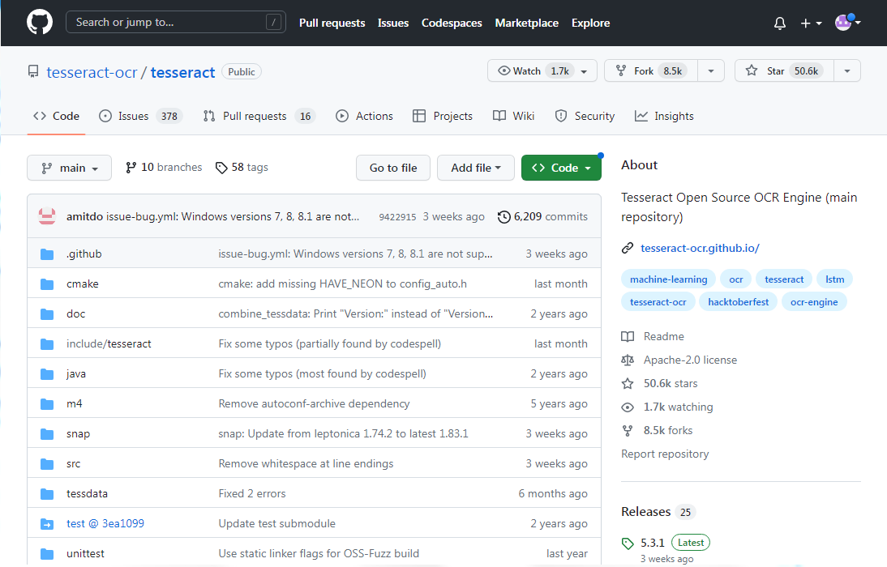This screenshot has height=567, width=887.
Task: Select the repository Code tab
Action: click(x=56, y=116)
